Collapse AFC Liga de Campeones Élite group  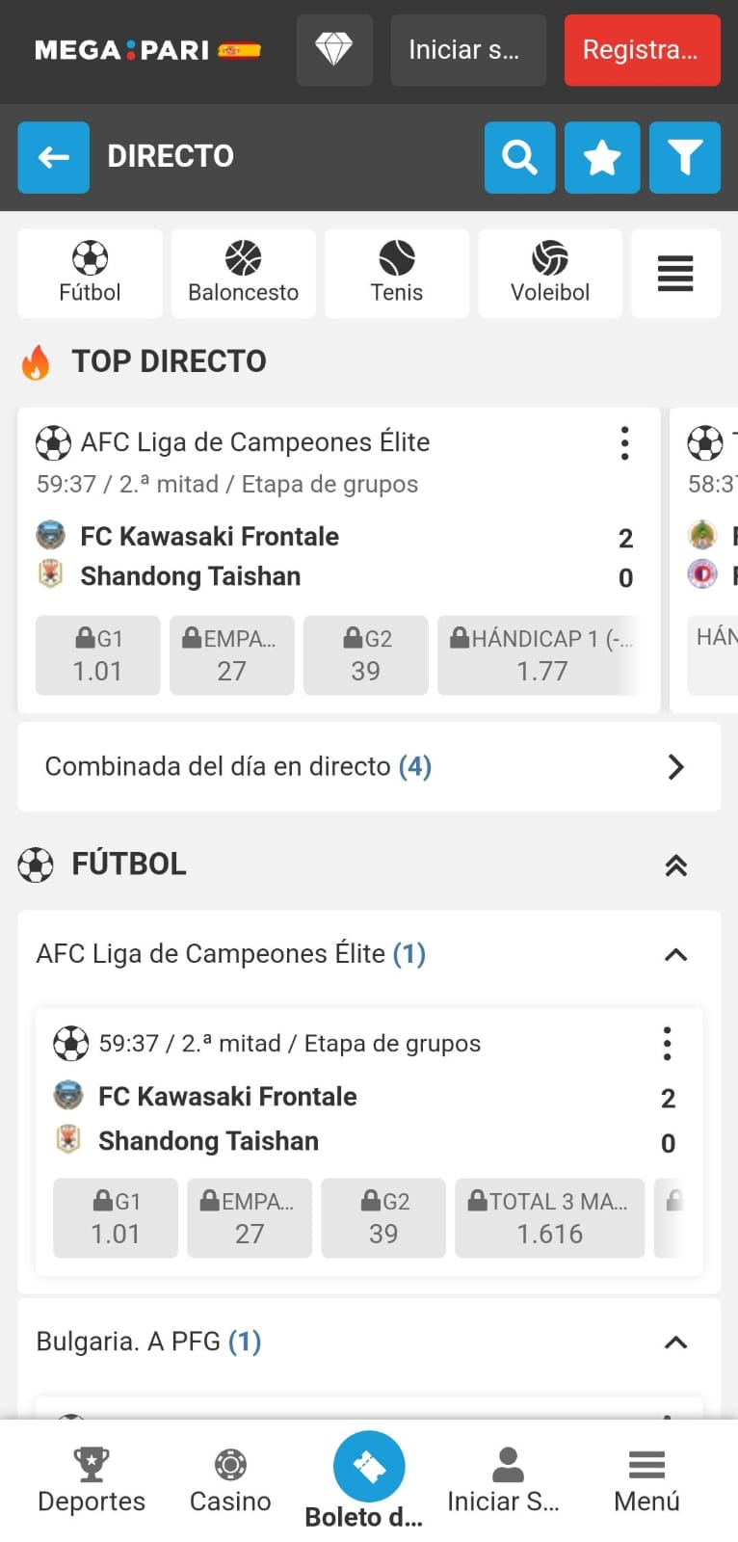click(675, 955)
